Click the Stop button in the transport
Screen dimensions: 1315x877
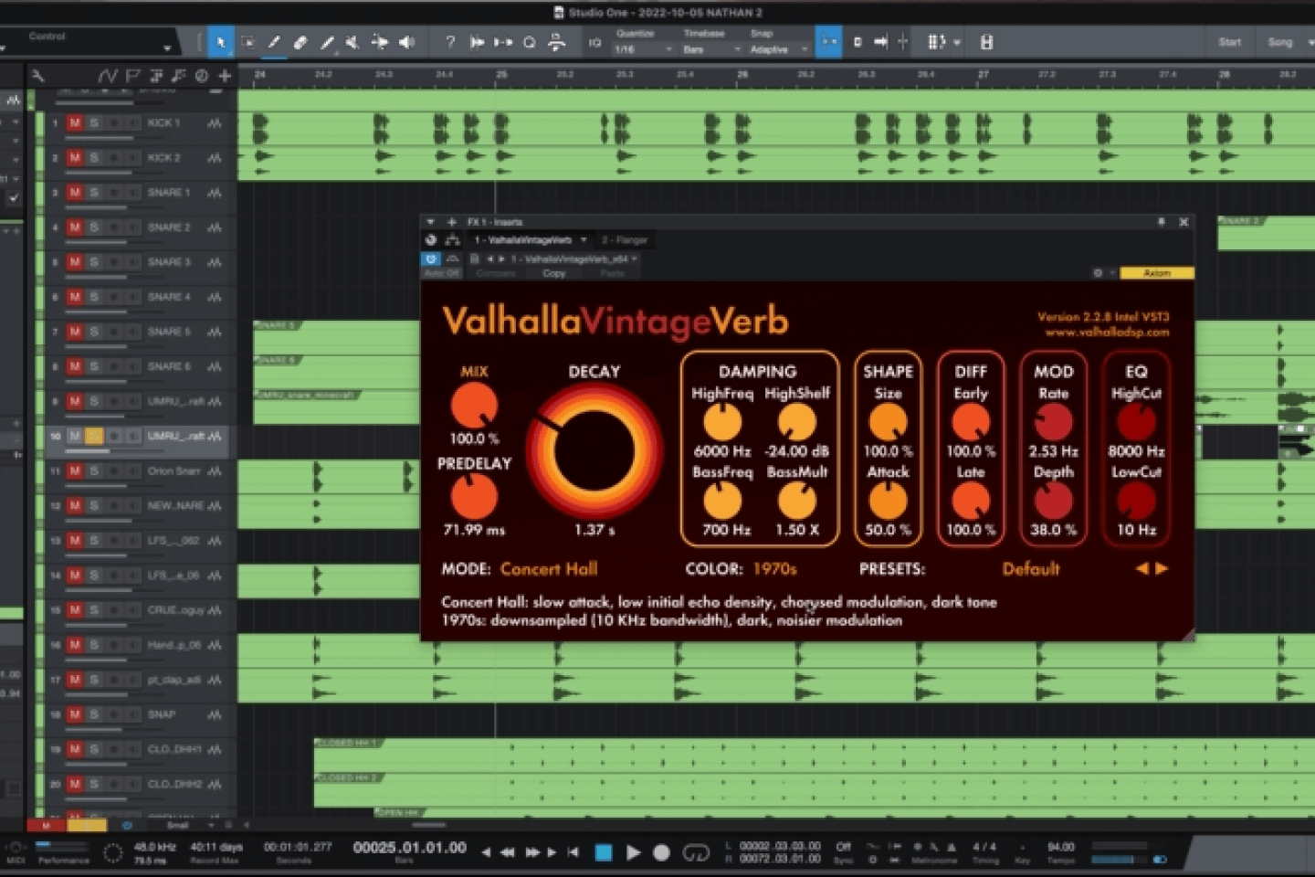[x=604, y=852]
